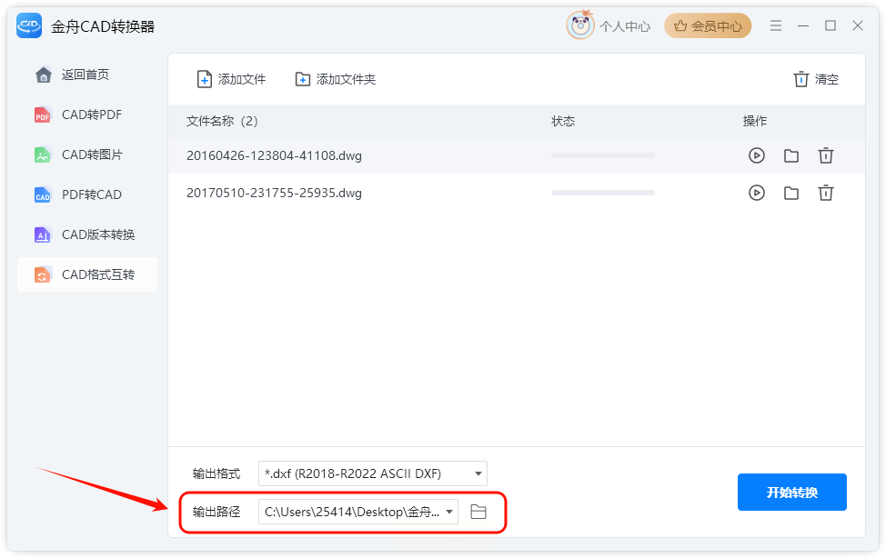This screenshot has height=558, width=886.
Task: Click the 开始转换 button
Action: (x=791, y=492)
